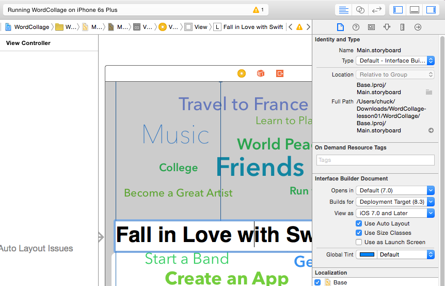Viewport: 445px width, 286px height.
Task: Click the L label breadcrumb icon
Action: click(217, 27)
